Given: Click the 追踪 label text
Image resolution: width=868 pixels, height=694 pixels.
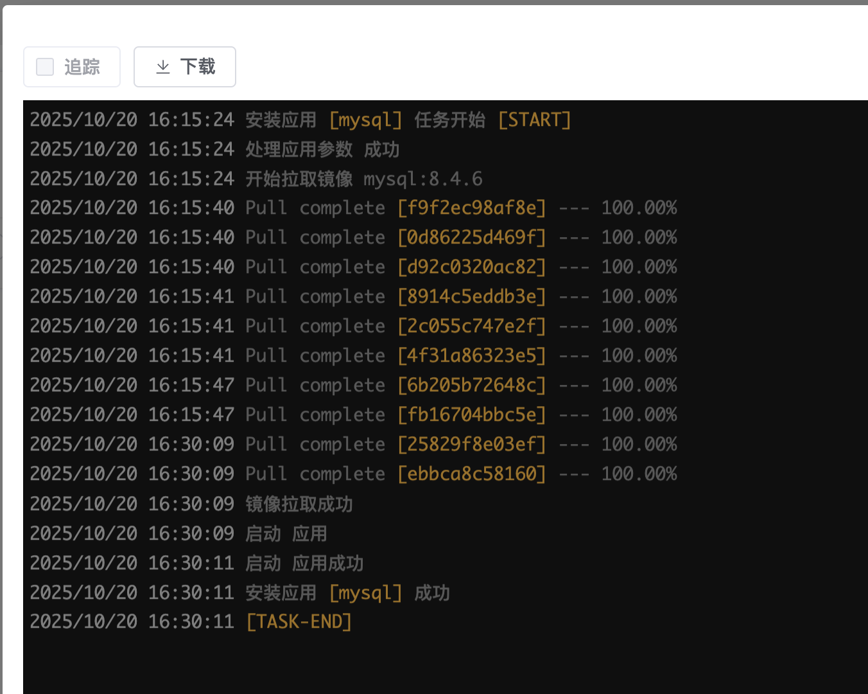Looking at the screenshot, I should (82, 67).
